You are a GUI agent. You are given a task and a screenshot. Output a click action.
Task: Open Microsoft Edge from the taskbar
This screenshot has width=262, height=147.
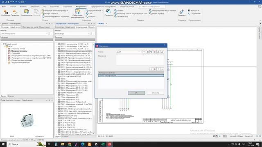(83, 144)
